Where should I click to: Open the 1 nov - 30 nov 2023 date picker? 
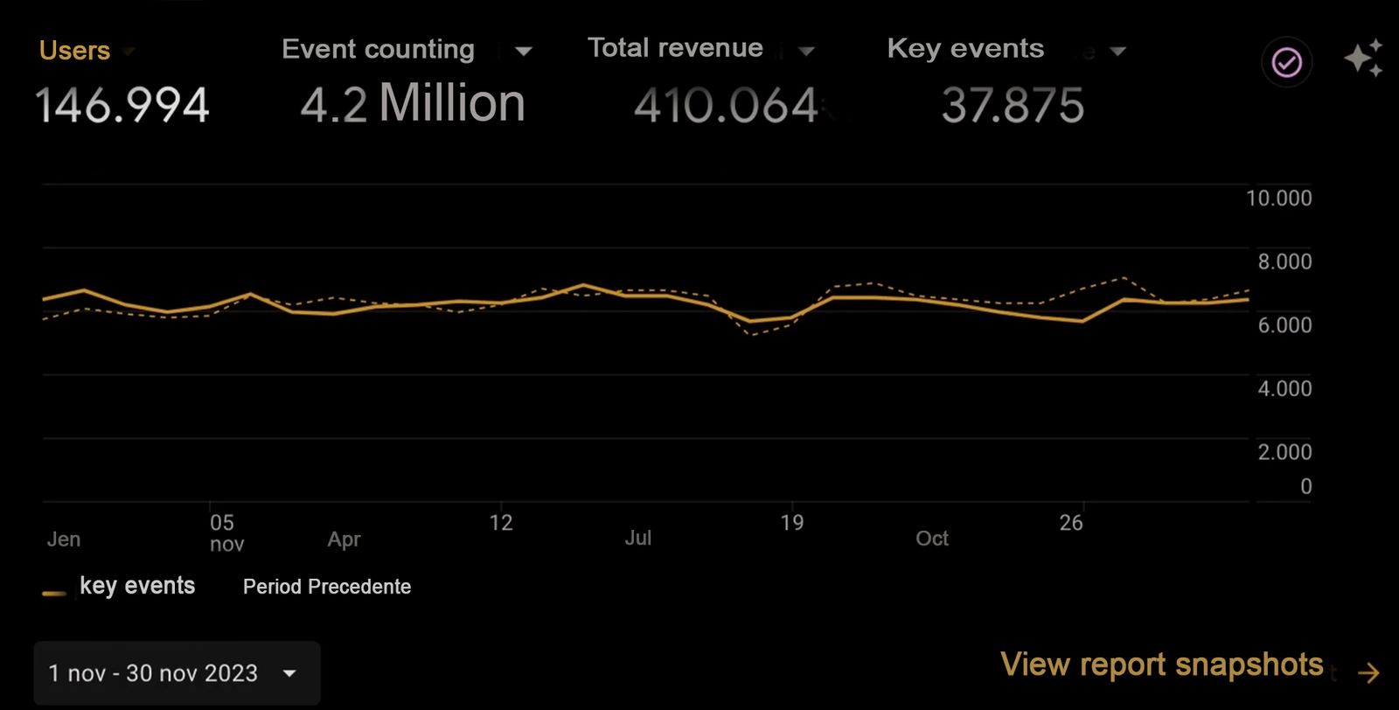(x=177, y=673)
